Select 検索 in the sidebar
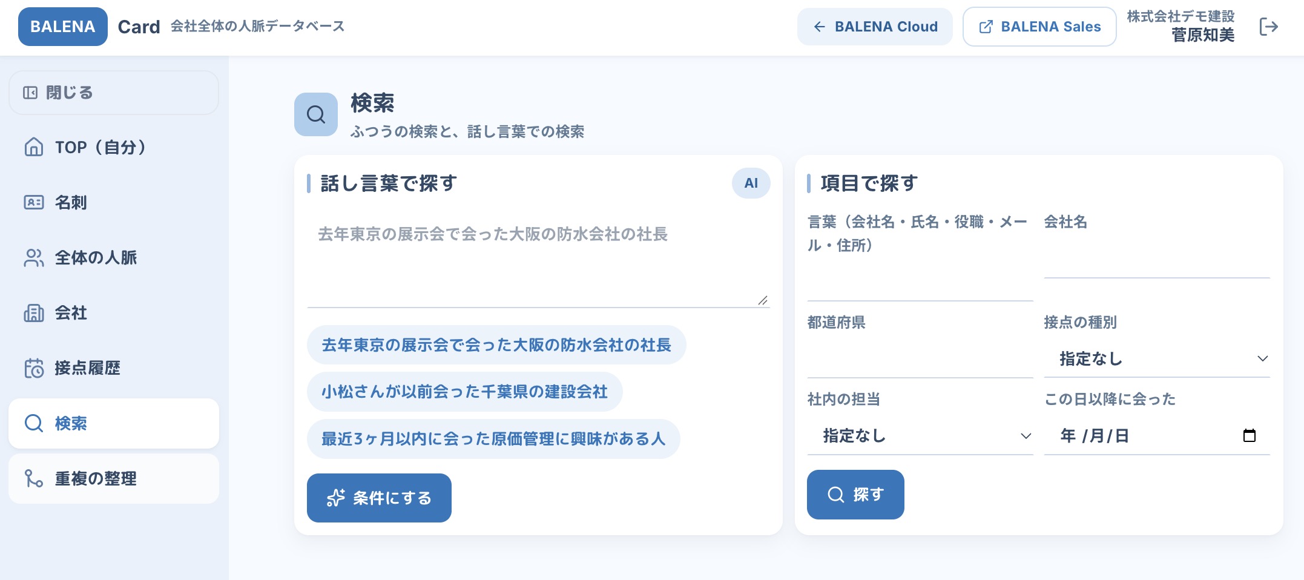This screenshot has width=1304, height=580. [x=114, y=423]
